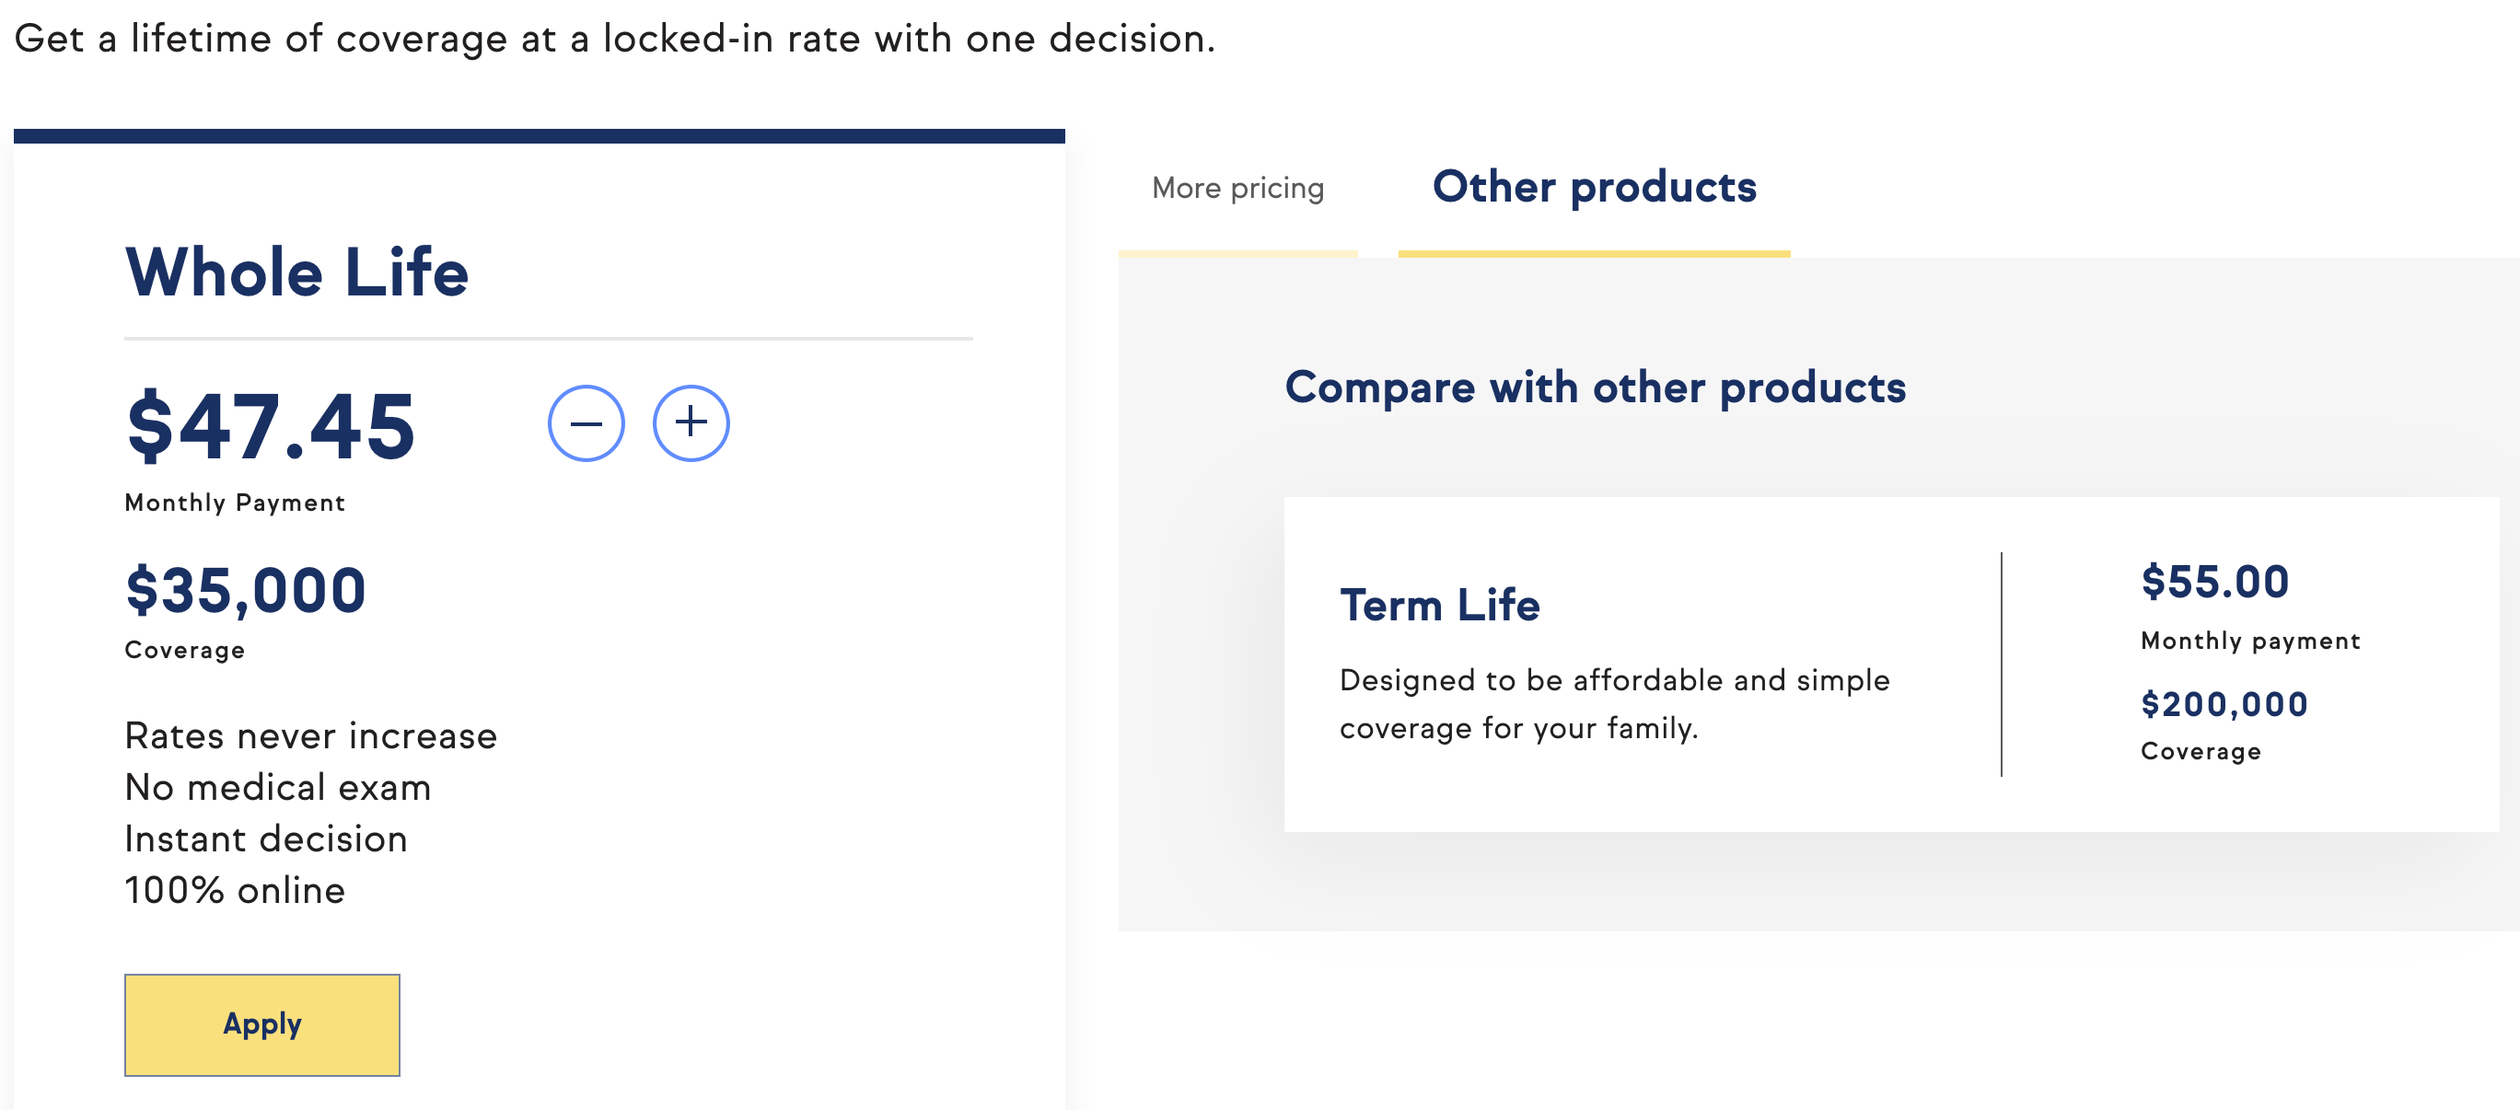Open the Term Life product card
This screenshot has height=1110, width=2520.
click(1890, 664)
